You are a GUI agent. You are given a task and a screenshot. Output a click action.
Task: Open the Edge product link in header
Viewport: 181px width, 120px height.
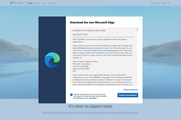pos(30,3)
